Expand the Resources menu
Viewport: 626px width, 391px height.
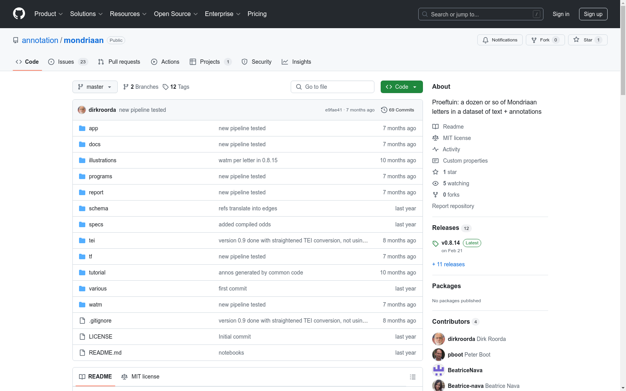click(x=128, y=14)
